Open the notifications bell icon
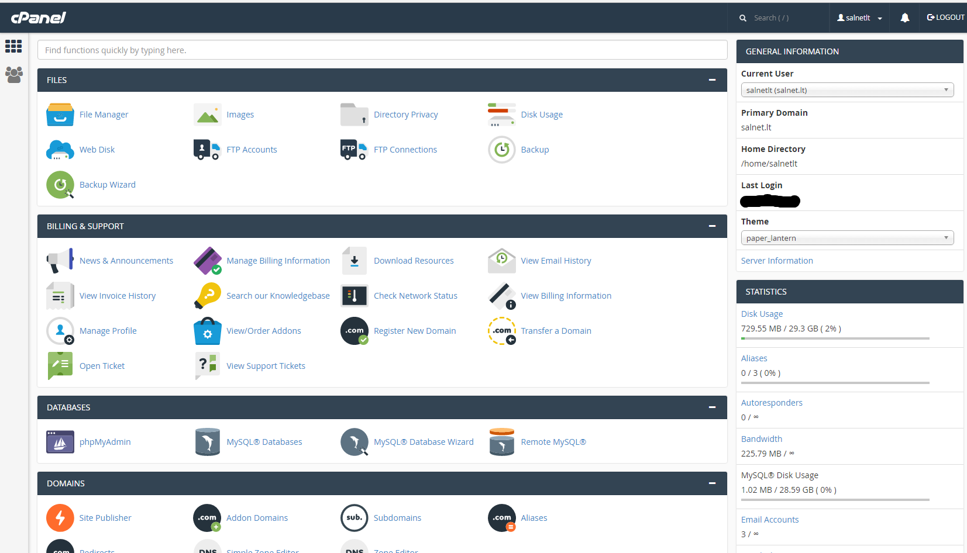 click(905, 18)
